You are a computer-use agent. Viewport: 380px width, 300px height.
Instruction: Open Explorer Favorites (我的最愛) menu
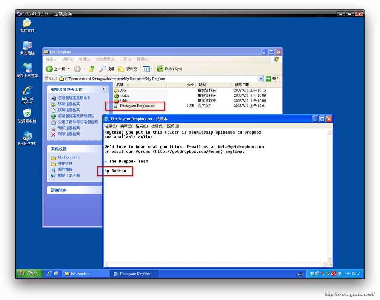point(105,59)
